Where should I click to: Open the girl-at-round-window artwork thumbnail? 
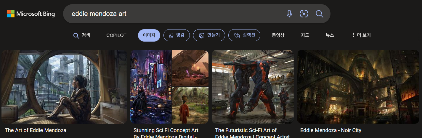(64, 87)
